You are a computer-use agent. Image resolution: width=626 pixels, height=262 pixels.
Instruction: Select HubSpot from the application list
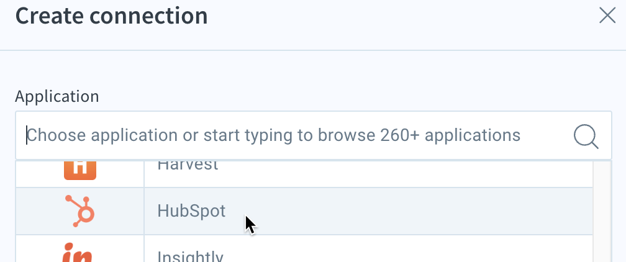pyautogui.click(x=304, y=211)
